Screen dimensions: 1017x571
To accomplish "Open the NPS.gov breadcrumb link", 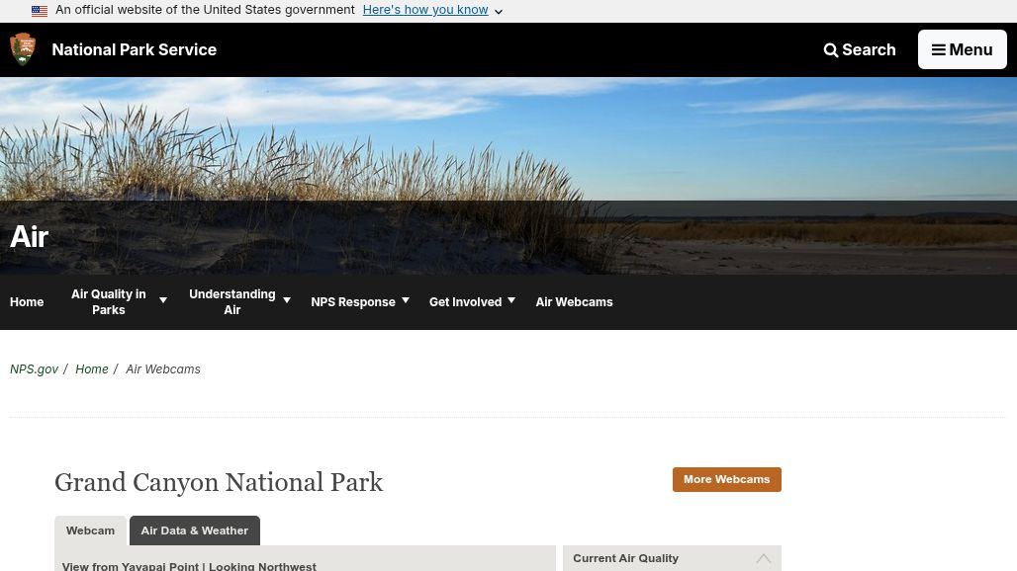I will (34, 368).
